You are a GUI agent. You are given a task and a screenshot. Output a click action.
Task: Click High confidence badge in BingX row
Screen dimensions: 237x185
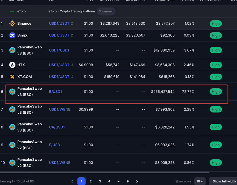point(216,36)
